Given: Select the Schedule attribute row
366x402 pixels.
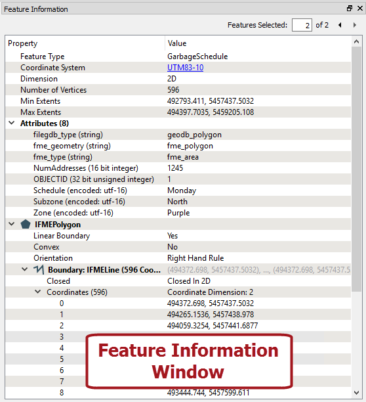Looking at the screenshot, I should 178,190.
